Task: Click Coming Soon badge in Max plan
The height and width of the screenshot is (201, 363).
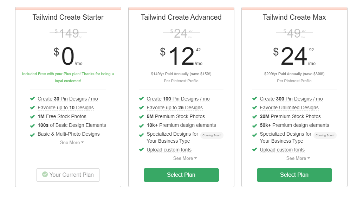Action: [x=325, y=135]
